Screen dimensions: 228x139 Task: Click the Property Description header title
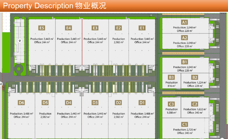(54, 6)
